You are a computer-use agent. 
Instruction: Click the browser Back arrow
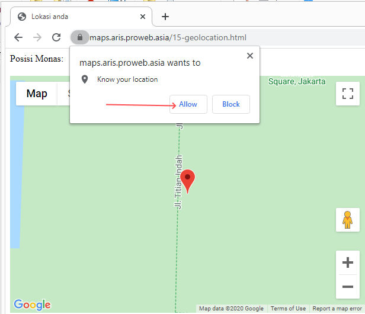pos(18,37)
